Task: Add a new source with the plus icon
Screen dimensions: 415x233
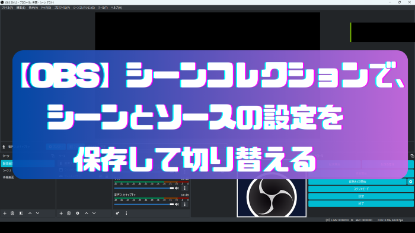Action: coord(61,213)
